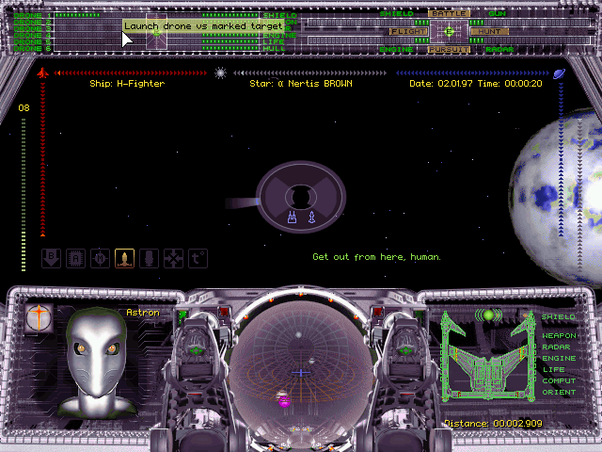Image resolution: width=602 pixels, height=452 pixels.
Task: Target the ring-shaped space station
Action: [x=301, y=197]
